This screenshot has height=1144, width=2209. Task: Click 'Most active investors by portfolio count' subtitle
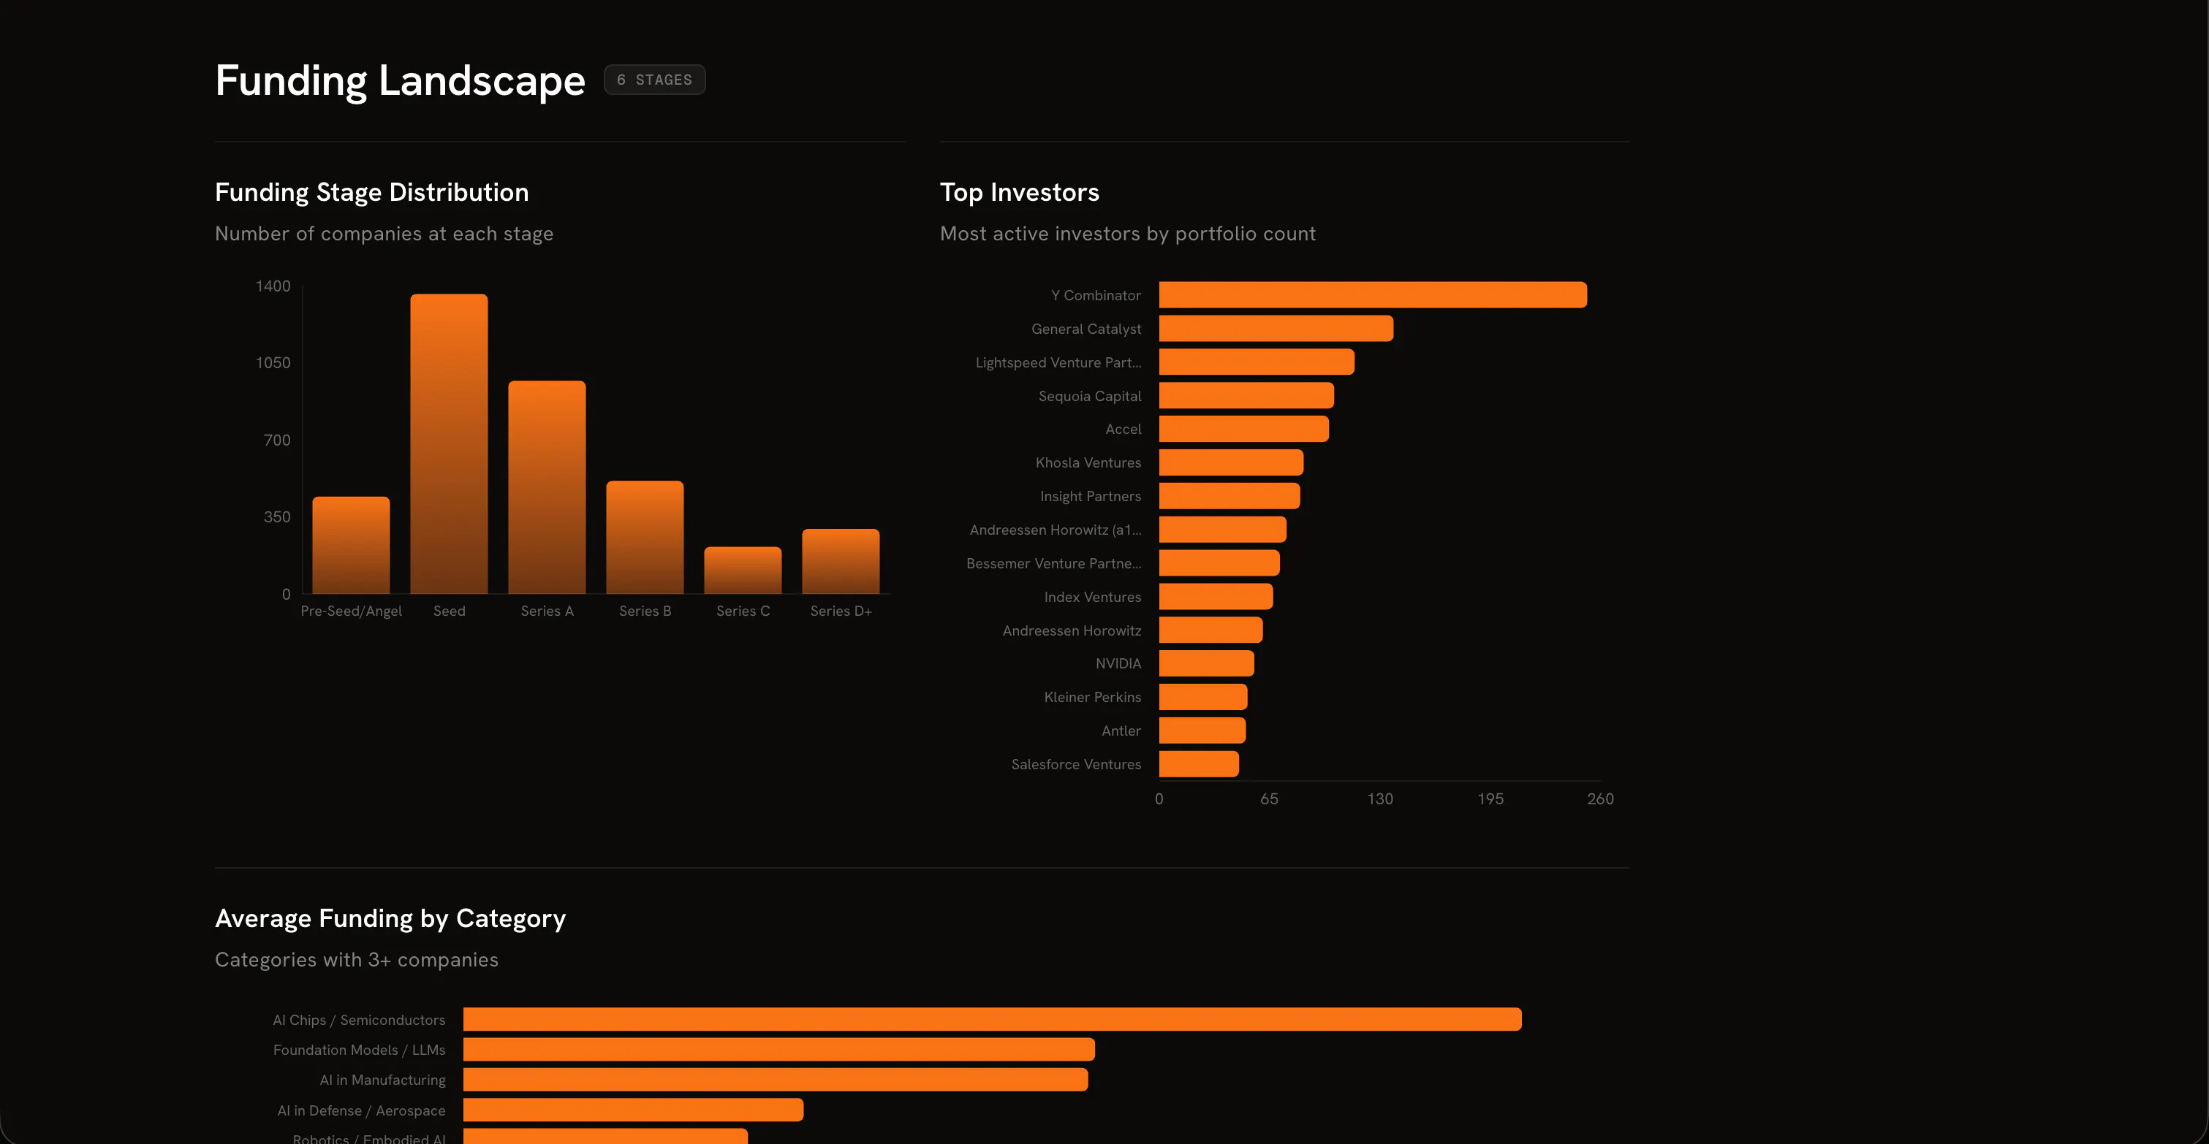(x=1127, y=233)
